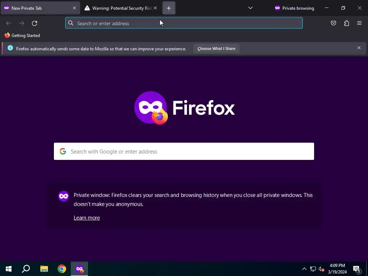The width and height of the screenshot is (368, 276).
Task: Click Firefox private window taskbar icon
Action: 79,269
